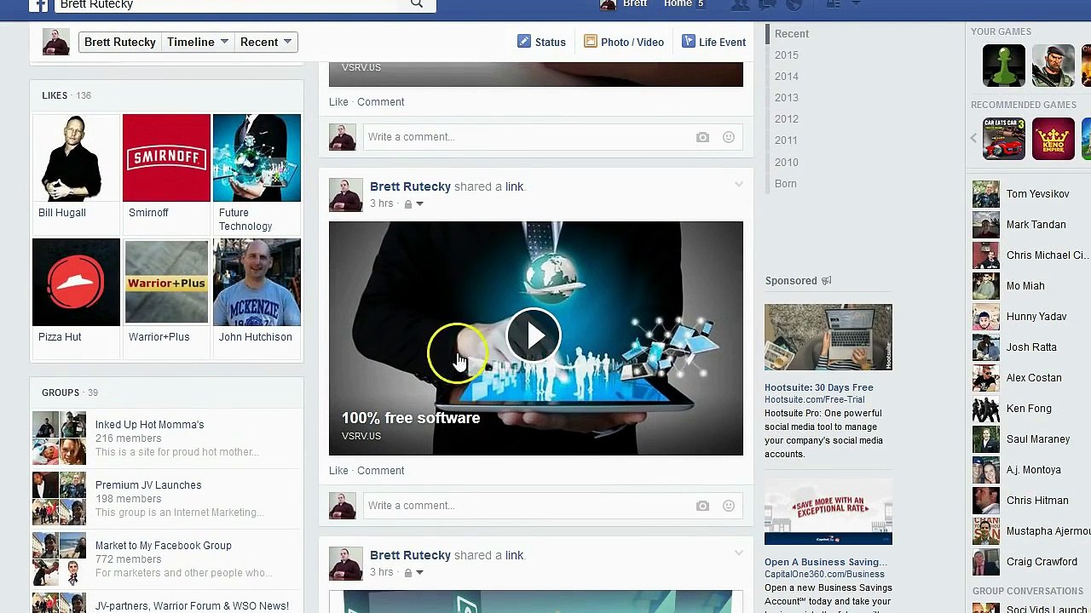Image resolution: width=1091 pixels, height=613 pixels.
Task: Open Future Technology liked page thumbnail
Action: [x=257, y=158]
